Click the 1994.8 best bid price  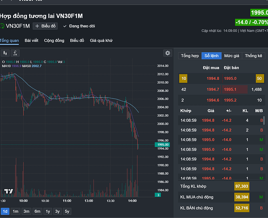click(213, 78)
